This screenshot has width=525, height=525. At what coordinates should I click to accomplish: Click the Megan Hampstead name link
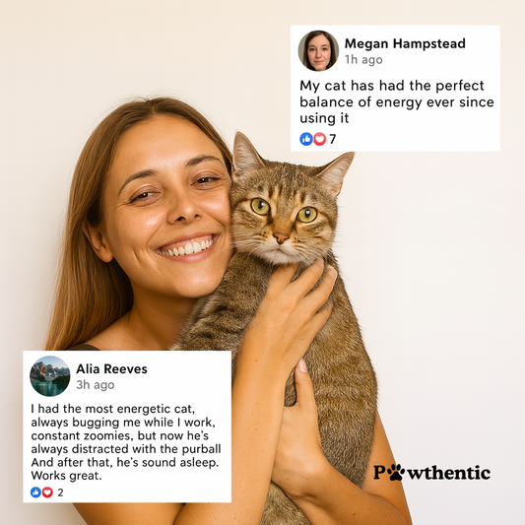[405, 43]
